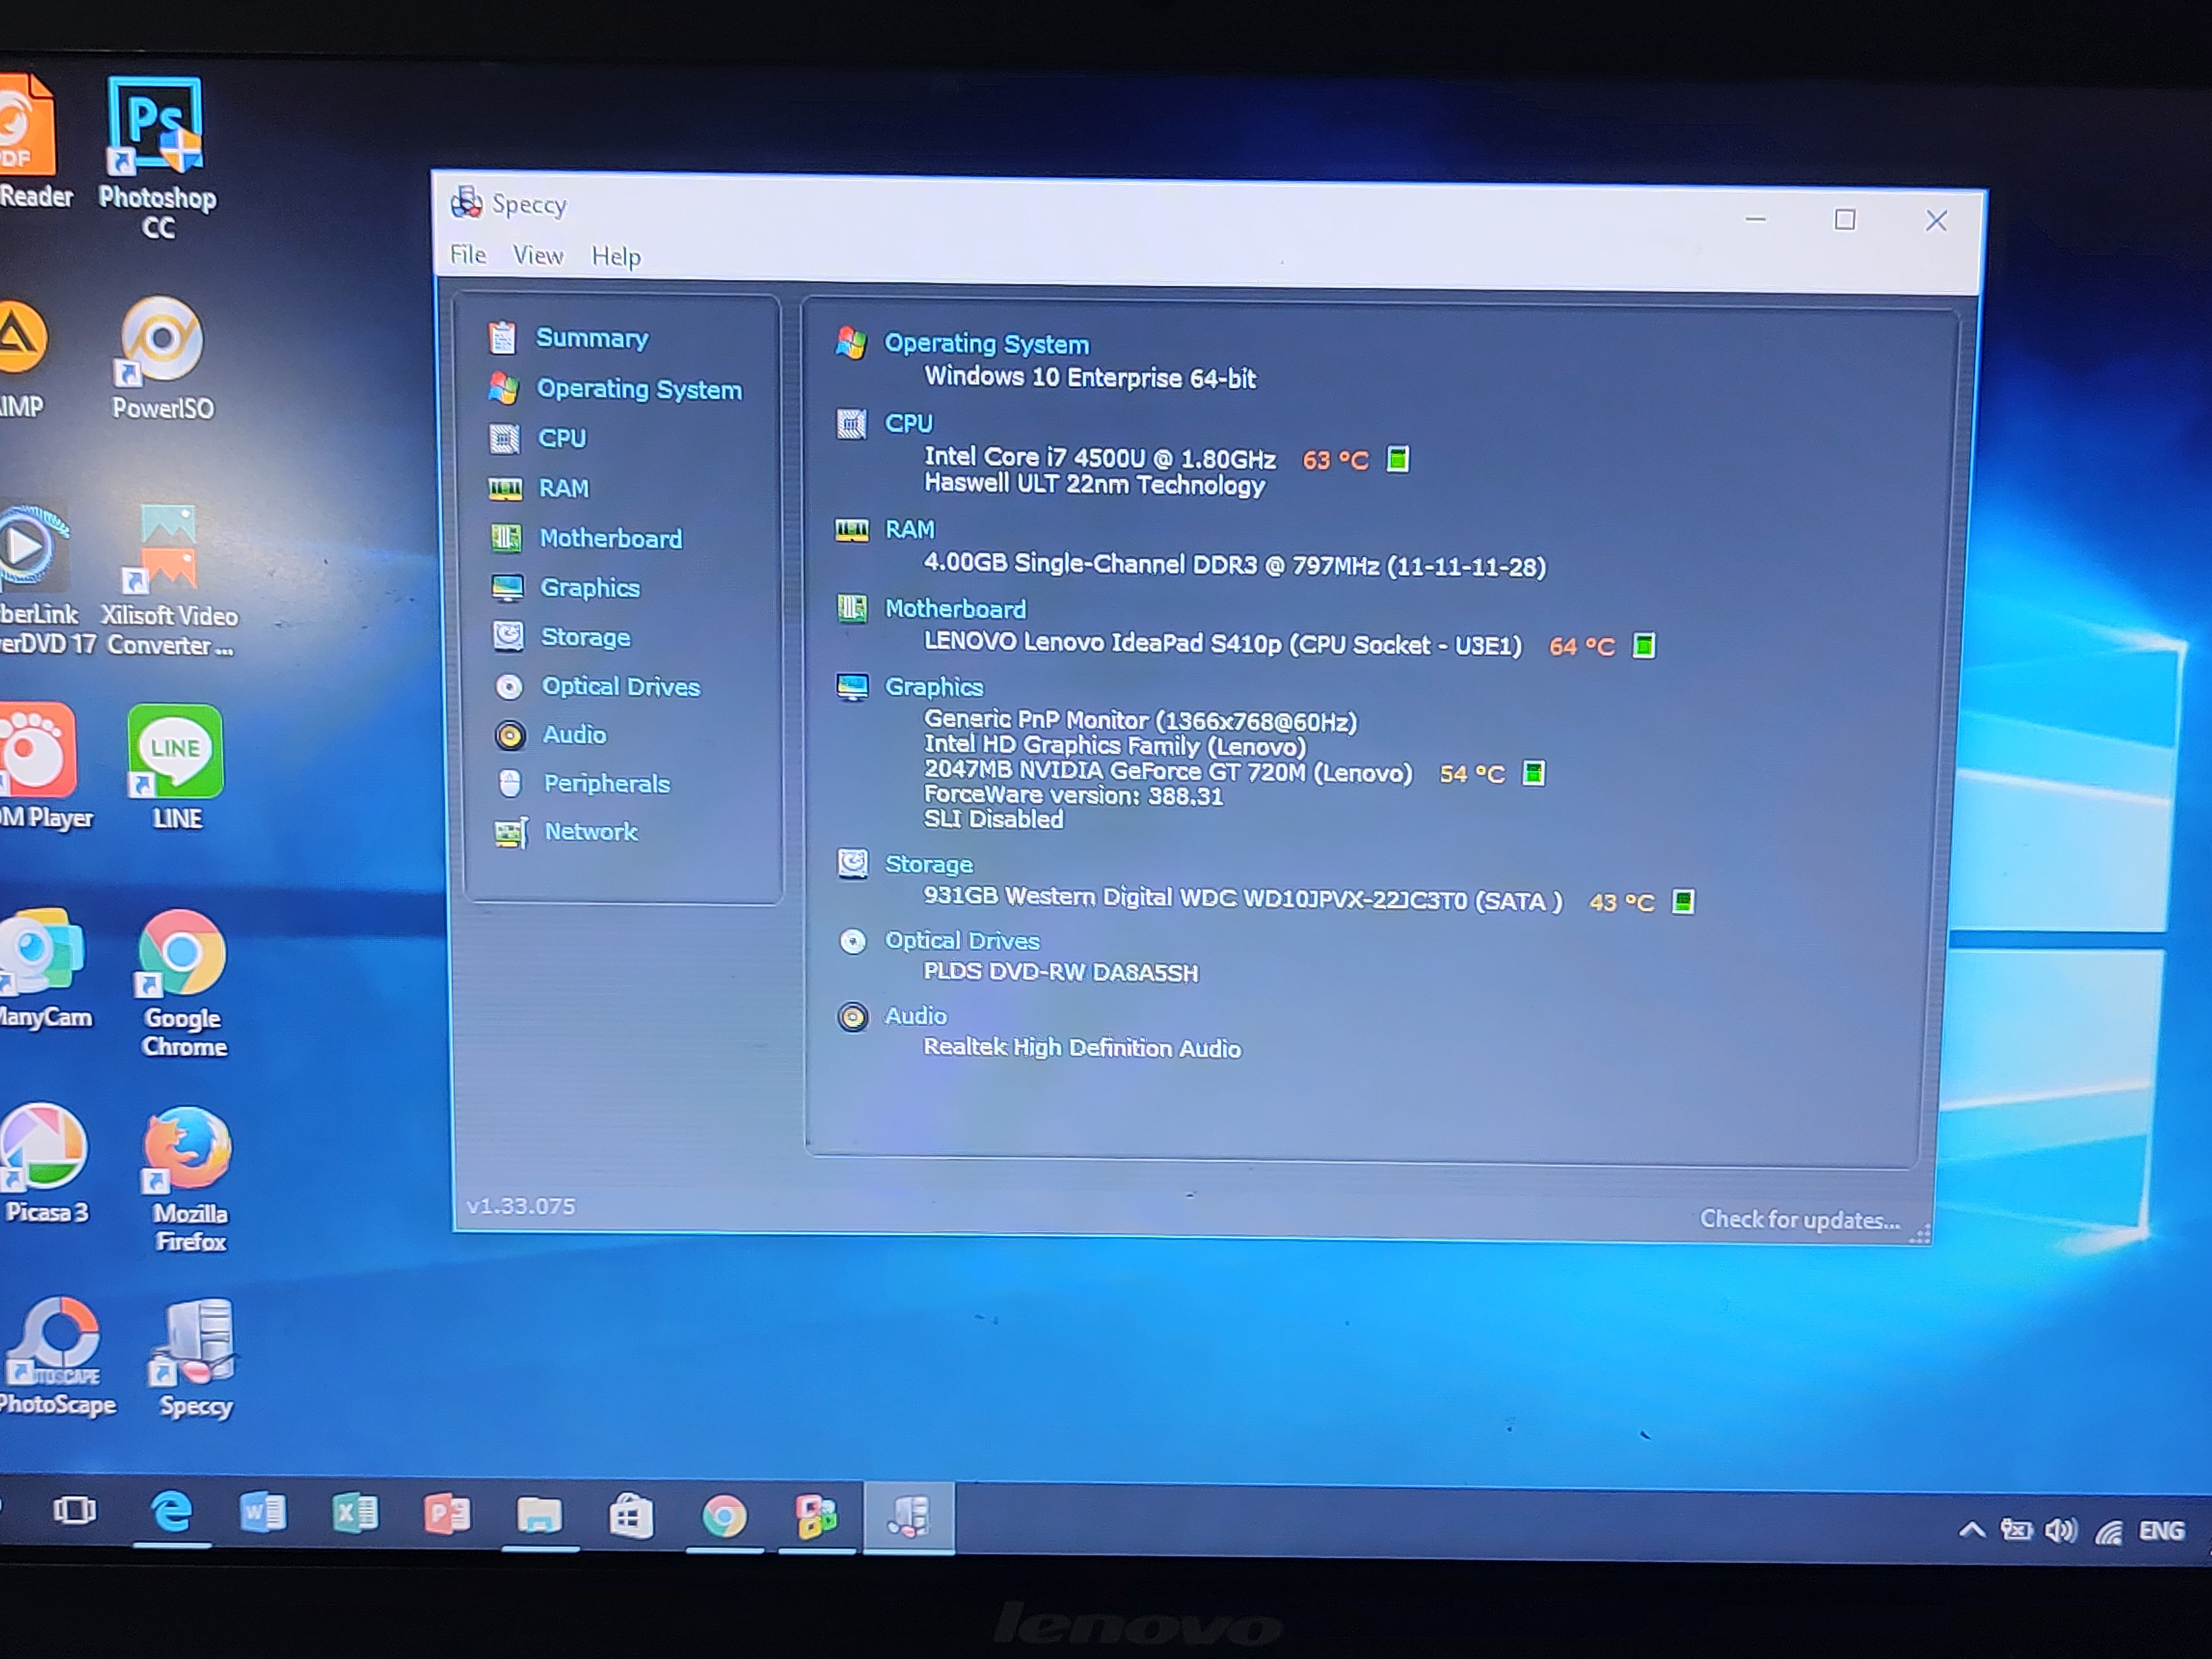
Task: Switch to Chrome on the taskbar
Action: 724,1517
